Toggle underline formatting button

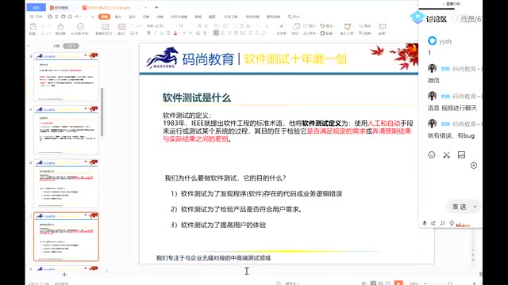tap(162, 33)
